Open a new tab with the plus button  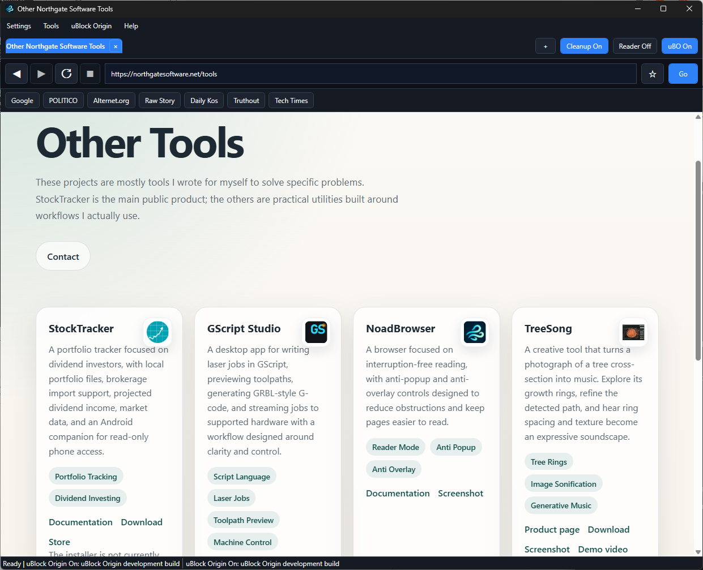coord(546,46)
